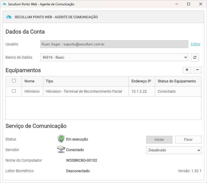207x183 pixels.
Task: Toggle the select-all equipment checkbox
Action: (14, 81)
